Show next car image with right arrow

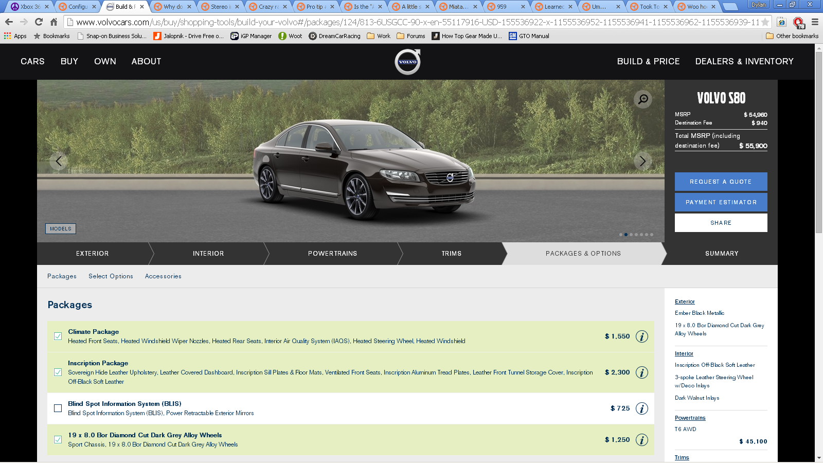pyautogui.click(x=642, y=161)
